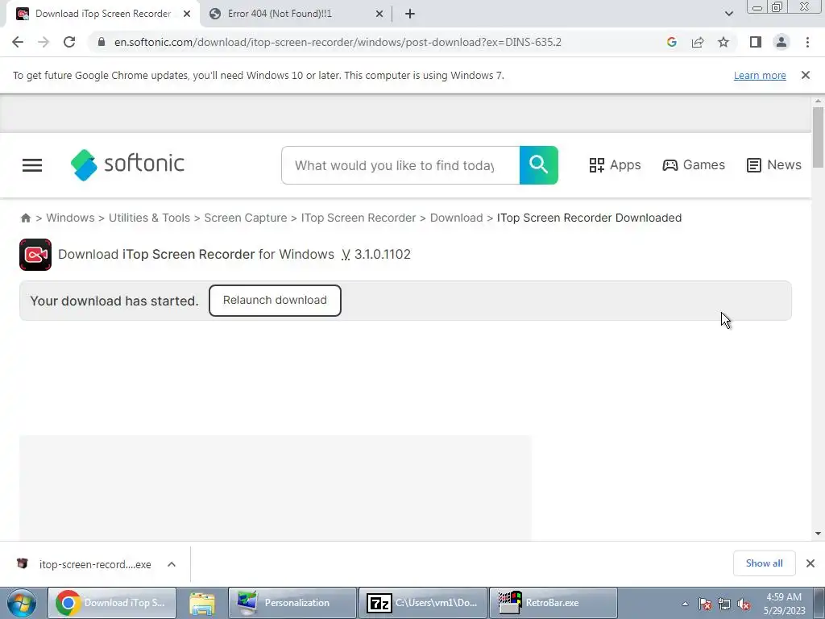Switch to 7-Zip taskbar window
Image resolution: width=825 pixels, height=619 pixels.
click(423, 603)
